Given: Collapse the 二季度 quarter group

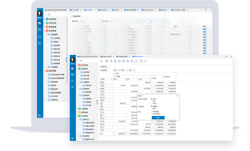Looking at the screenshot, I should point(114,77).
